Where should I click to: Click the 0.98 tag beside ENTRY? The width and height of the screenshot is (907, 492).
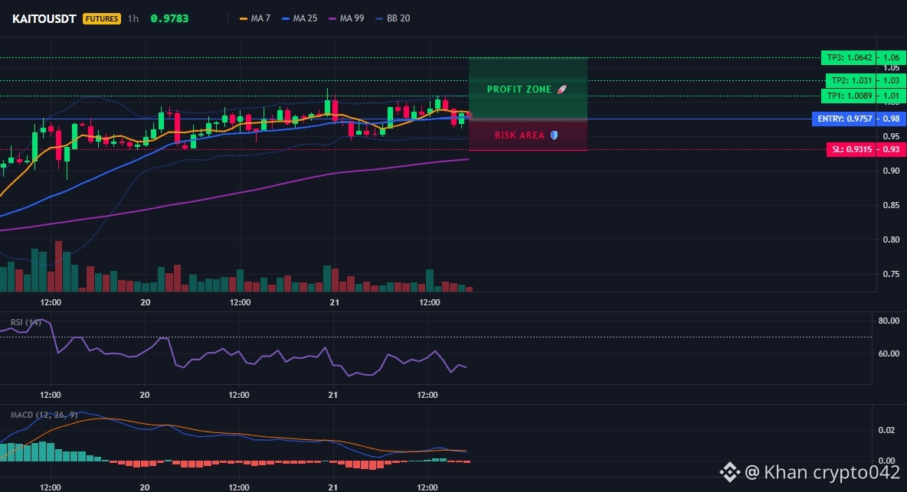coord(892,119)
